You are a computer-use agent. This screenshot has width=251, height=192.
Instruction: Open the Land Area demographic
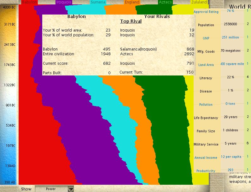[206, 65]
